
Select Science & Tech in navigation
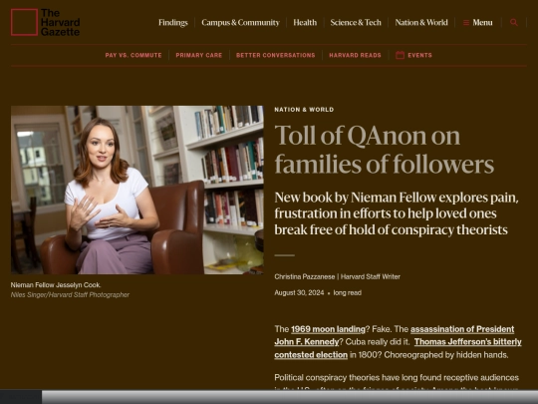click(356, 23)
